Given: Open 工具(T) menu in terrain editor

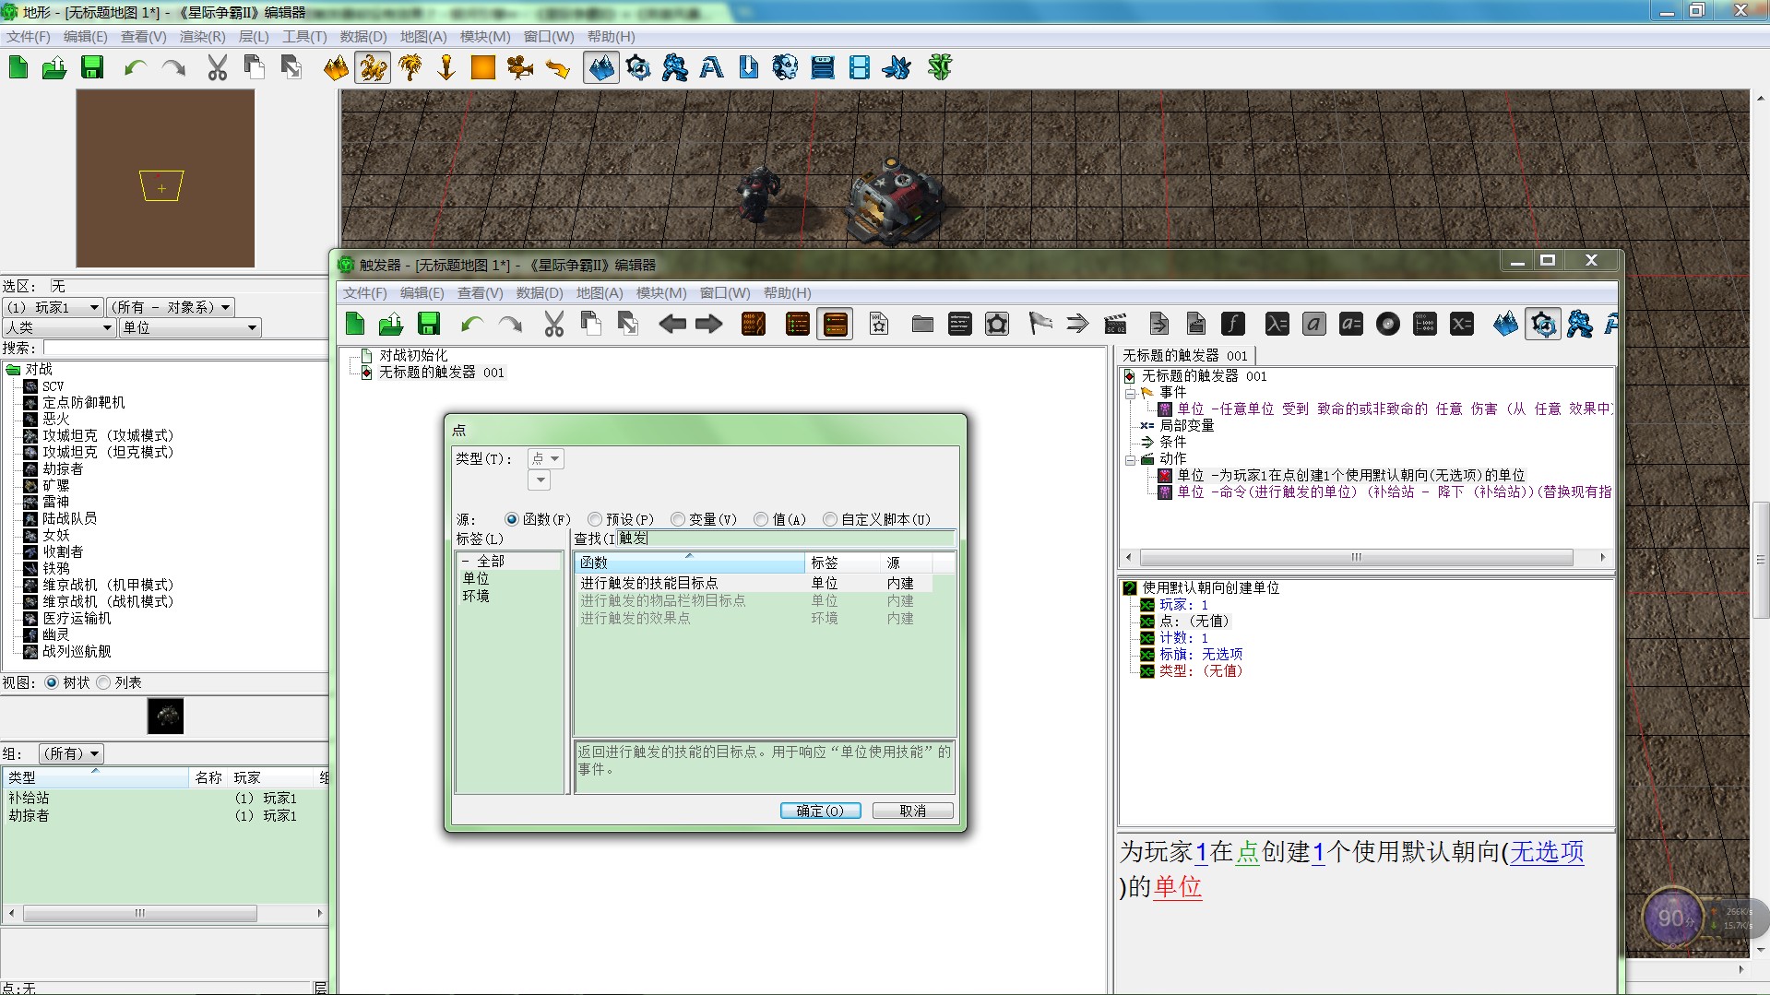Looking at the screenshot, I should [x=304, y=37].
